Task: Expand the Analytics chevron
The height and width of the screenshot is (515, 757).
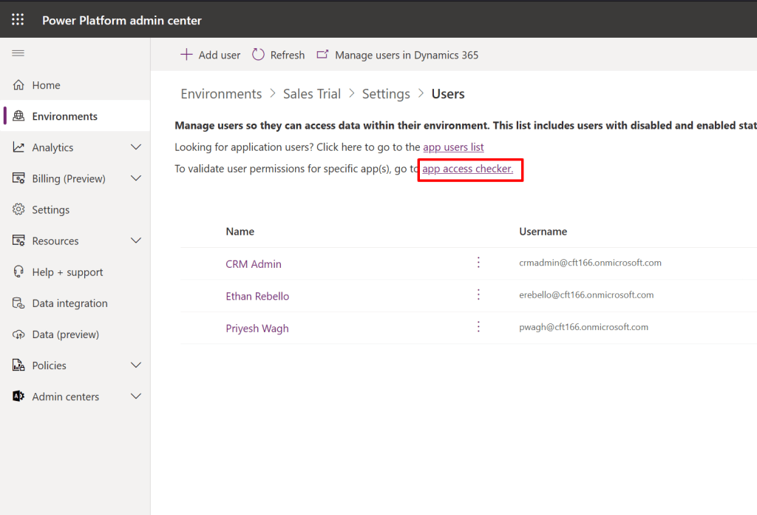Action: 136,147
